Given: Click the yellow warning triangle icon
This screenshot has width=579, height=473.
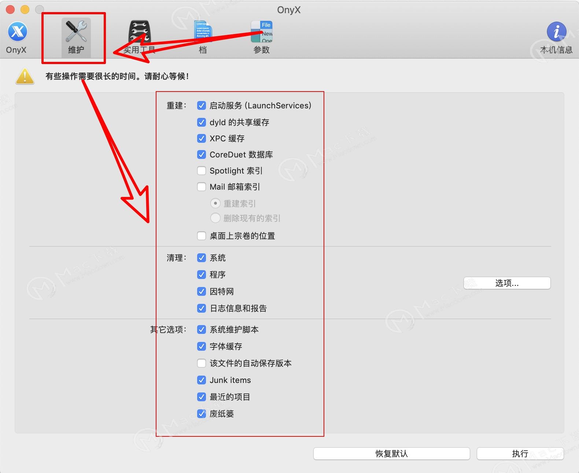Looking at the screenshot, I should click(x=25, y=76).
